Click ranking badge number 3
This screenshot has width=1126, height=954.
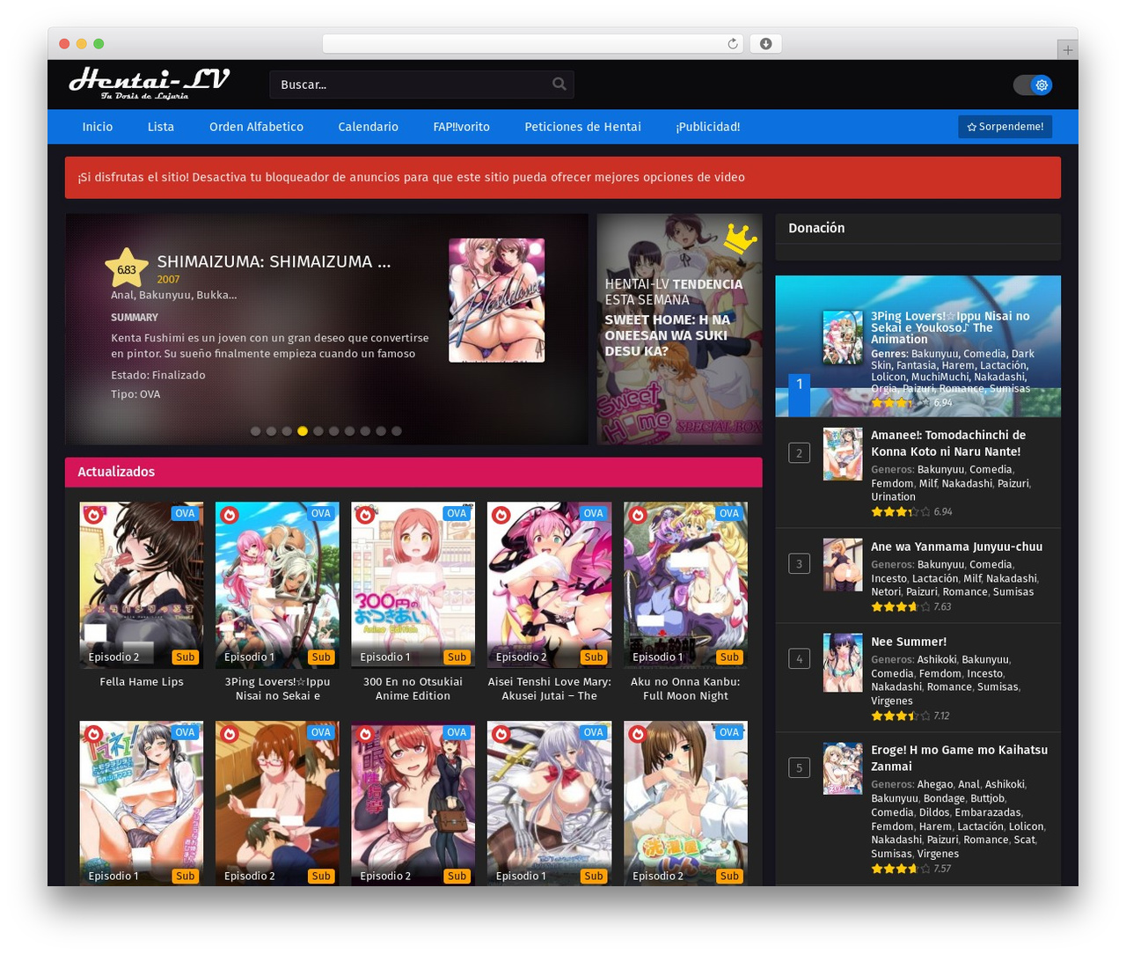tap(799, 564)
